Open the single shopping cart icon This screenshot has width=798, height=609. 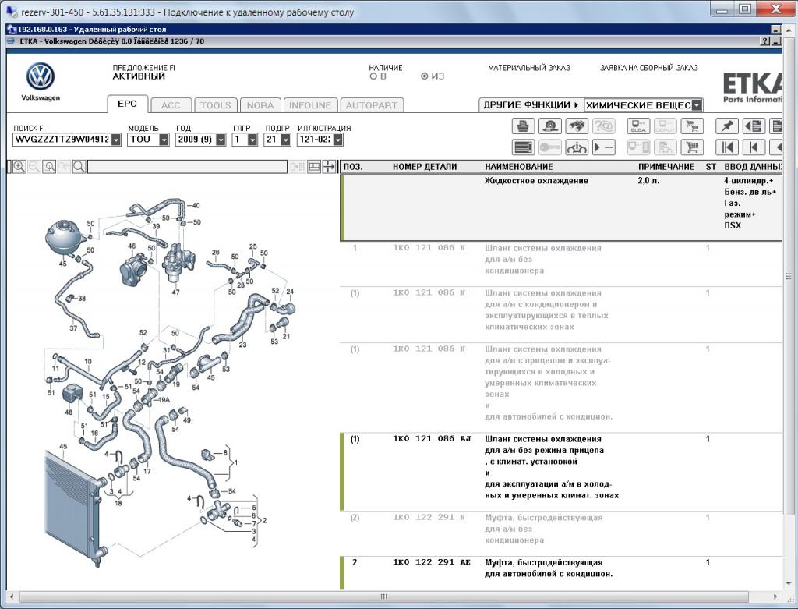tap(692, 147)
